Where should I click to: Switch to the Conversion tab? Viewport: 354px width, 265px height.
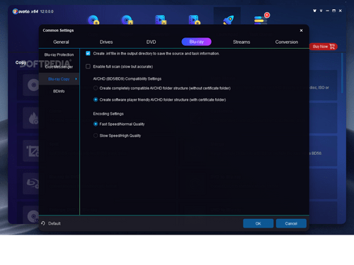[287, 42]
